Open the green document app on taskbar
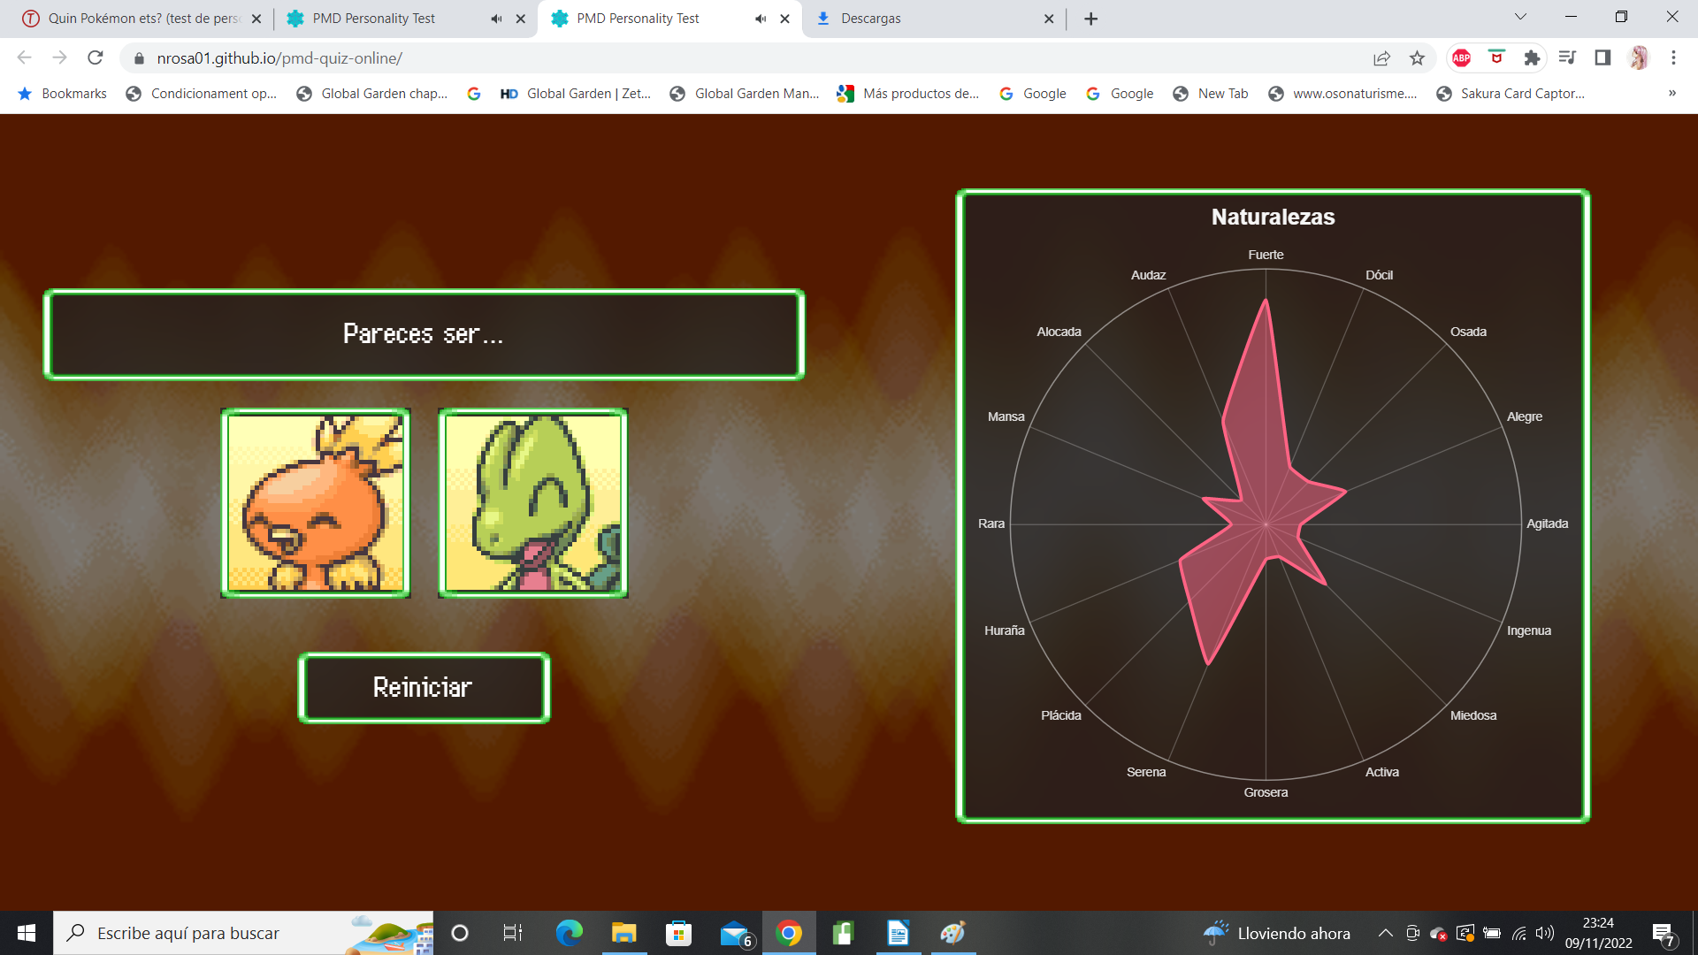The image size is (1698, 955). click(843, 933)
